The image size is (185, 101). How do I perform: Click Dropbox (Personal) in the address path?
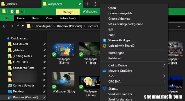point(69,26)
